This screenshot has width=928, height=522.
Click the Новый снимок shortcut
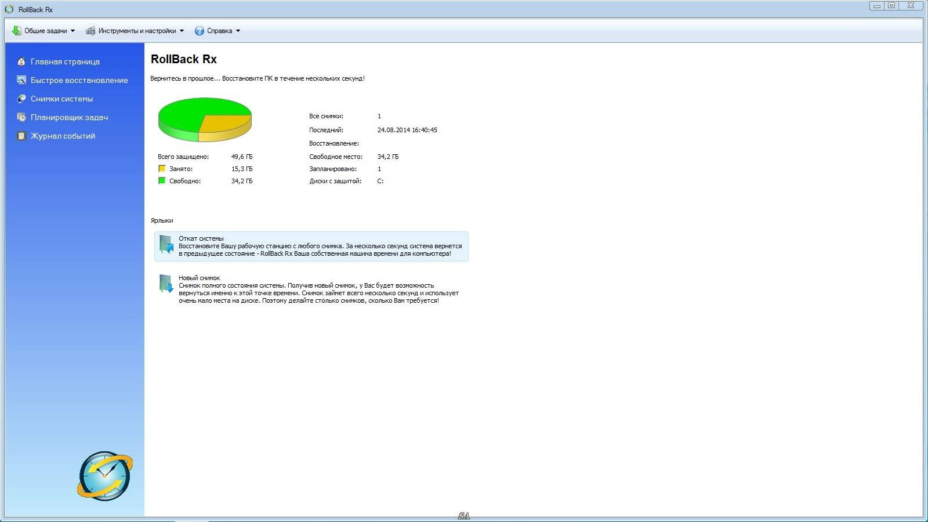[311, 289]
